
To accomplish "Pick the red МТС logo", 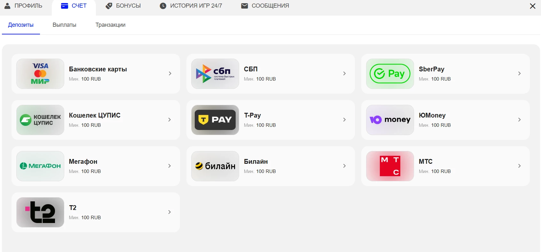I will pyautogui.click(x=390, y=166).
